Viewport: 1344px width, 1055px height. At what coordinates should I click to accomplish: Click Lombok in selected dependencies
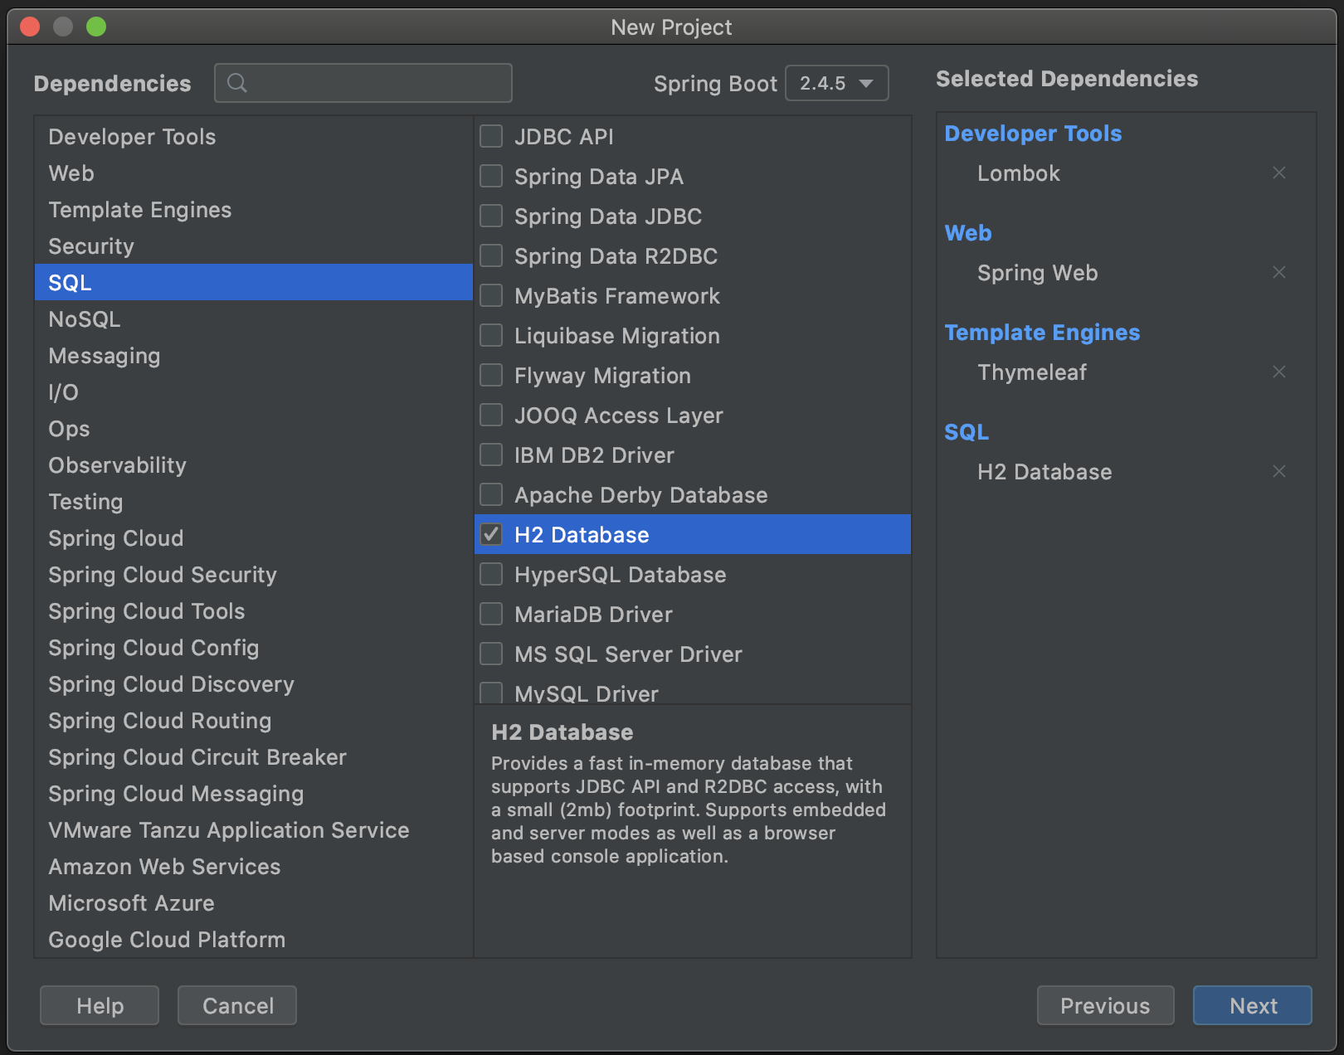pos(1019,173)
